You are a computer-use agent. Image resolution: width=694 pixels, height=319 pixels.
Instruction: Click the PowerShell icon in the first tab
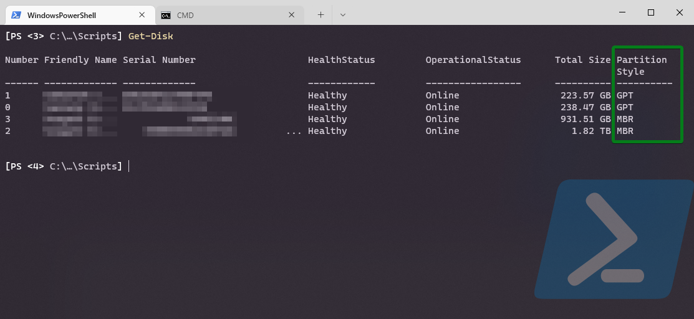click(x=16, y=15)
